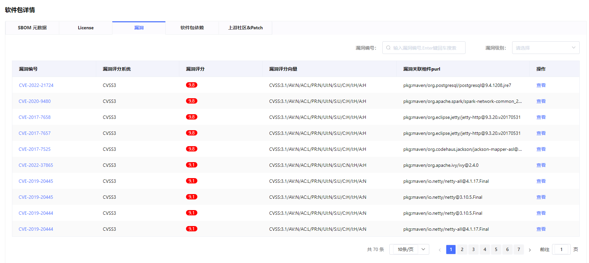The image size is (589, 263).
Task: Expand the 10条/页 page size selector
Action: pyautogui.click(x=409, y=249)
